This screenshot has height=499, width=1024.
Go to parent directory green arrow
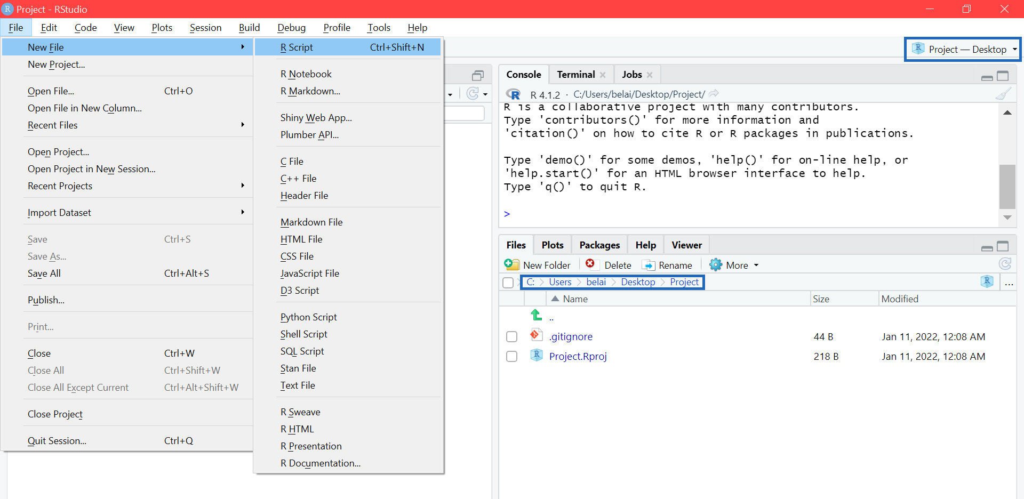[x=537, y=315]
